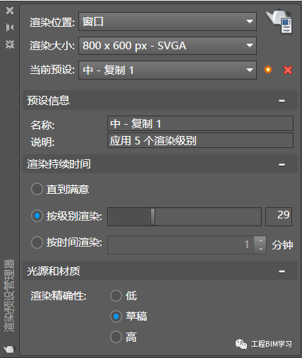Create a copy of the current preset
Screen dimensions: 302x358
click(x=268, y=70)
